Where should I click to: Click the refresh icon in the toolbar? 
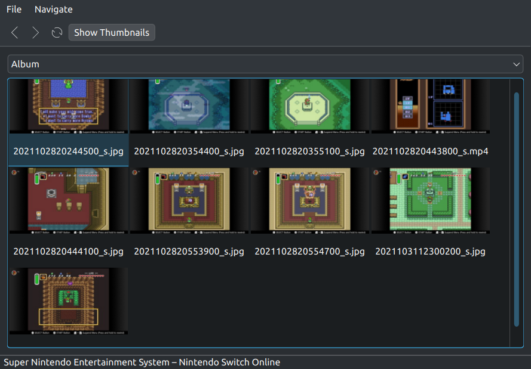tap(57, 33)
